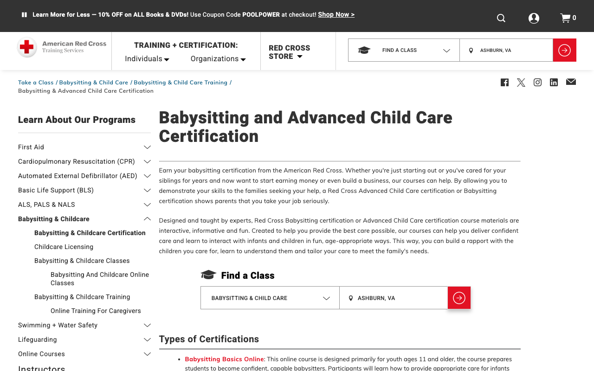Image resolution: width=594 pixels, height=371 pixels.
Task: Click the location pin in header search
Action: pyautogui.click(x=471, y=51)
